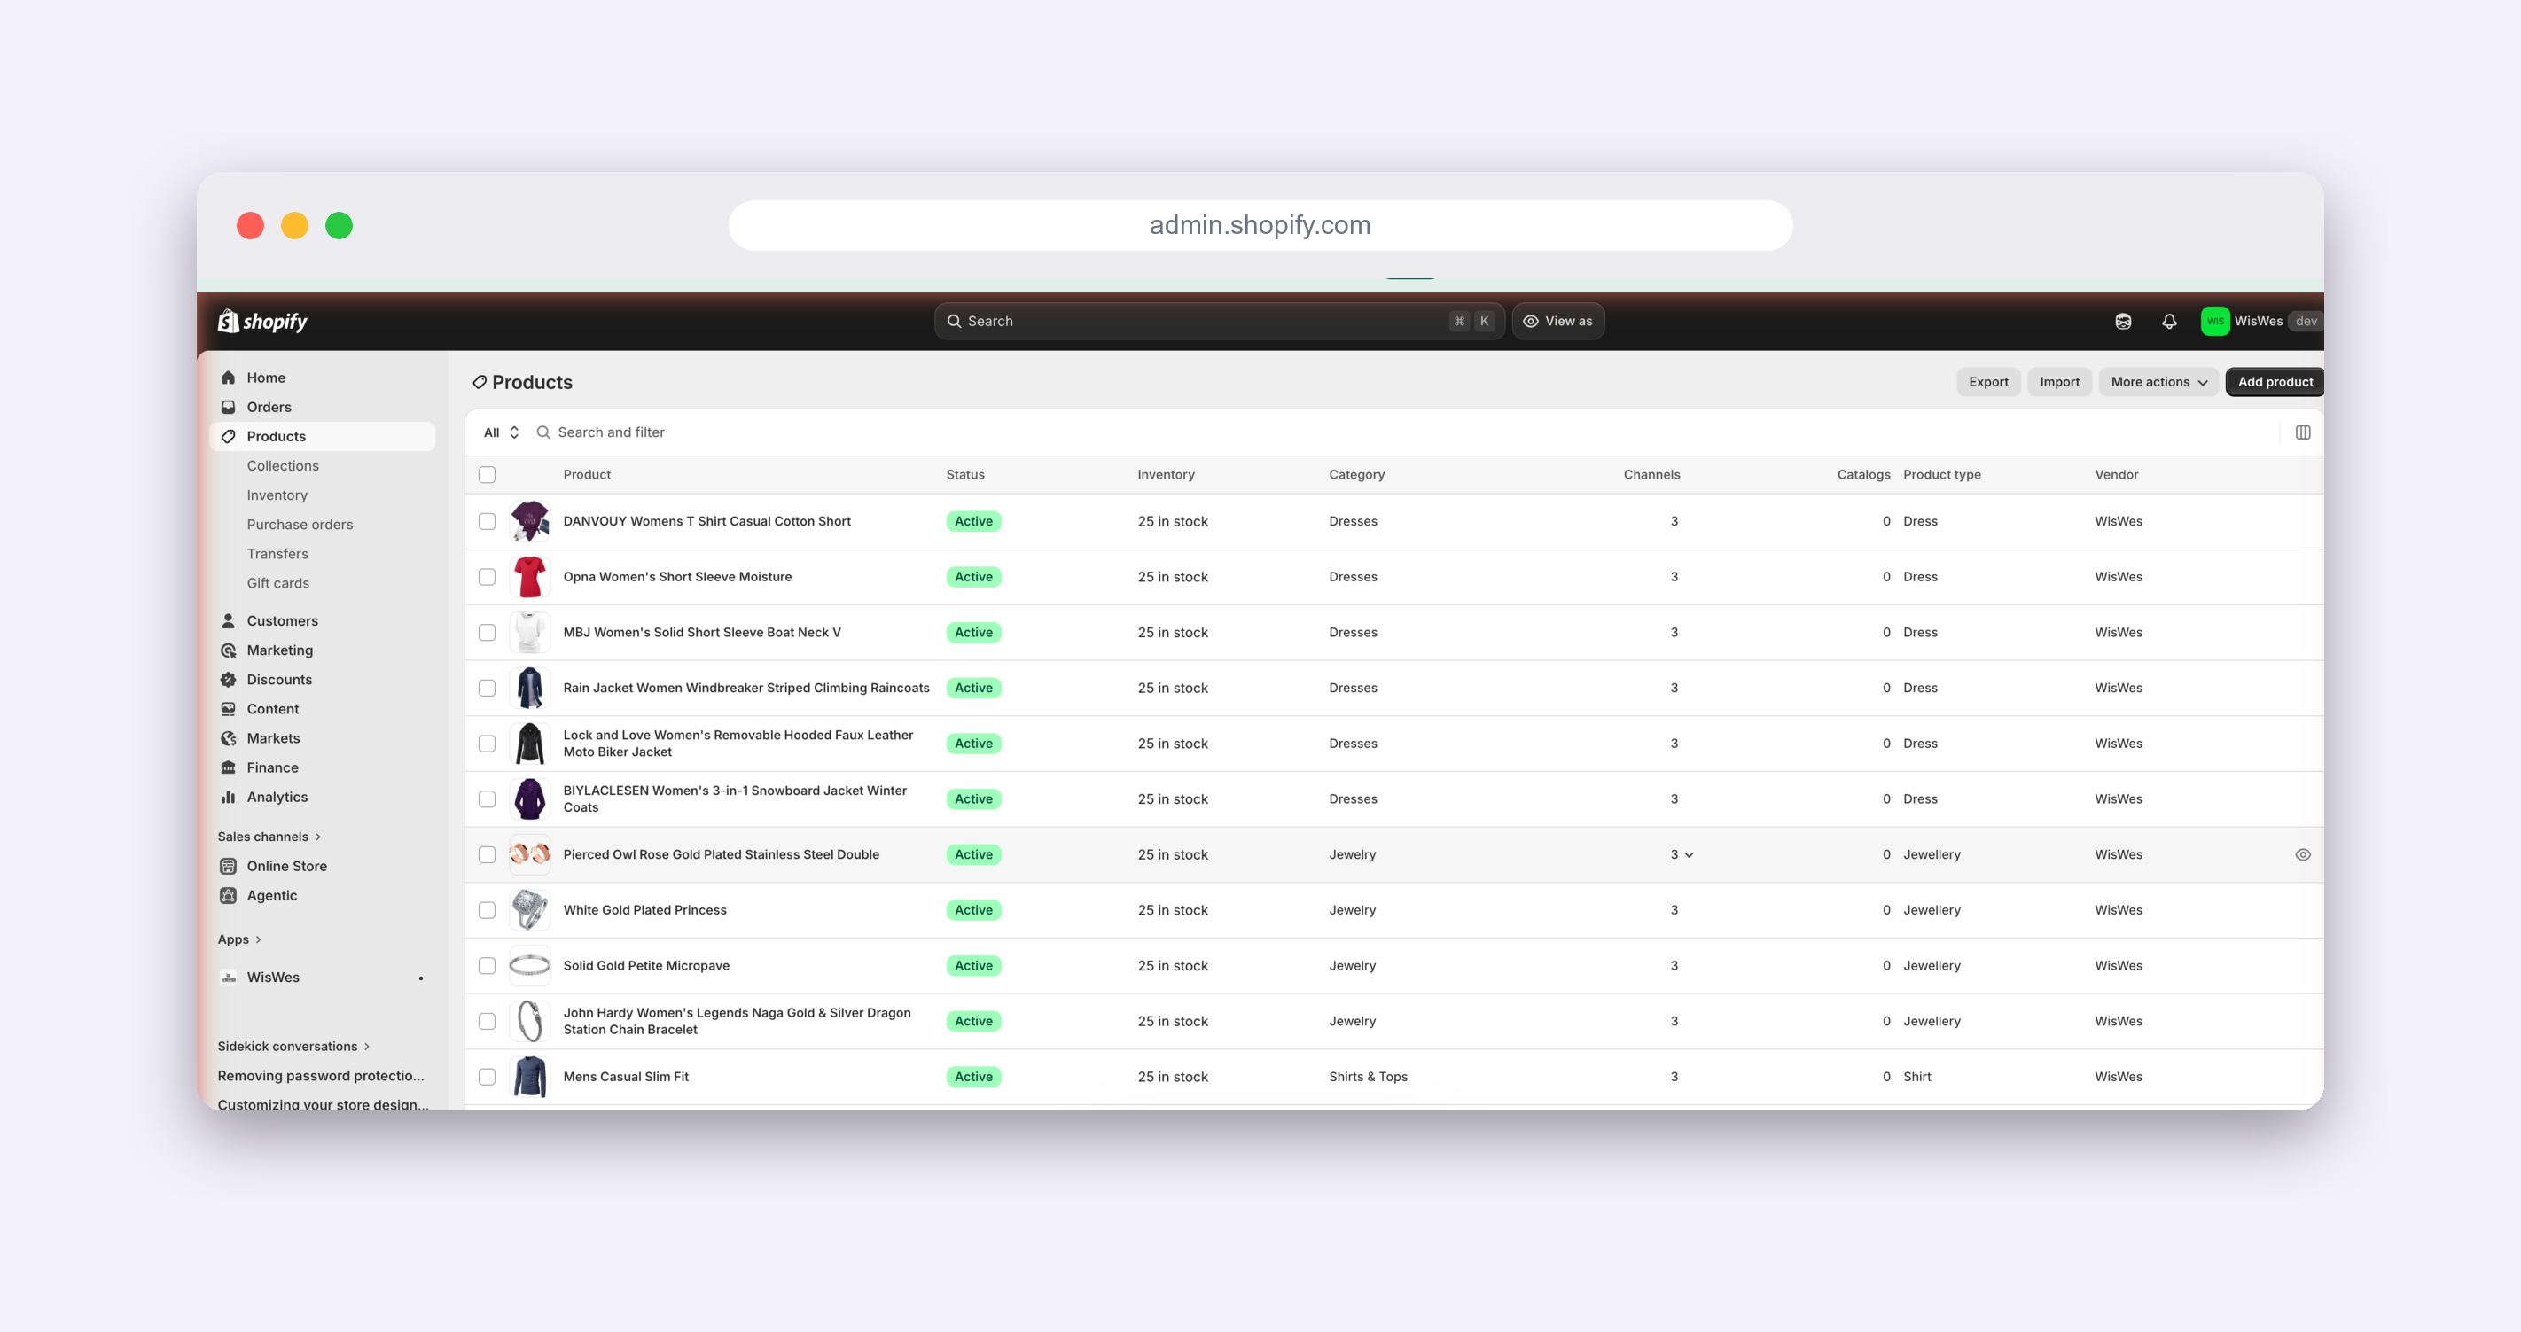Click Active status of Solid Gold Petite Micropave
This screenshot has width=2521, height=1332.
coord(972,966)
